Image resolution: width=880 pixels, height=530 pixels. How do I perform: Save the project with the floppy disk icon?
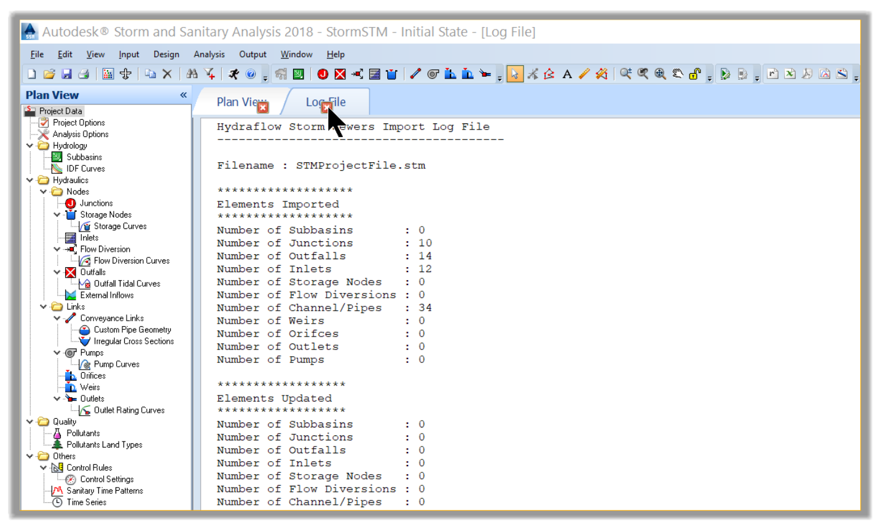[x=66, y=74]
